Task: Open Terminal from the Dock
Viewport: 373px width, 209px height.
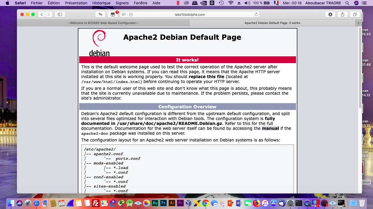Action: click(x=299, y=203)
